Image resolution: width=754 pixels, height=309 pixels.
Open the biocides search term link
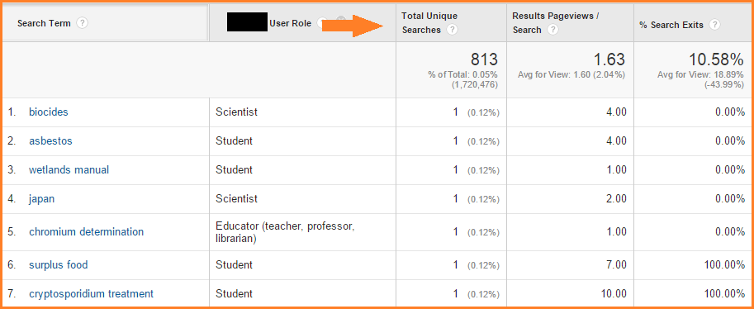click(x=49, y=112)
